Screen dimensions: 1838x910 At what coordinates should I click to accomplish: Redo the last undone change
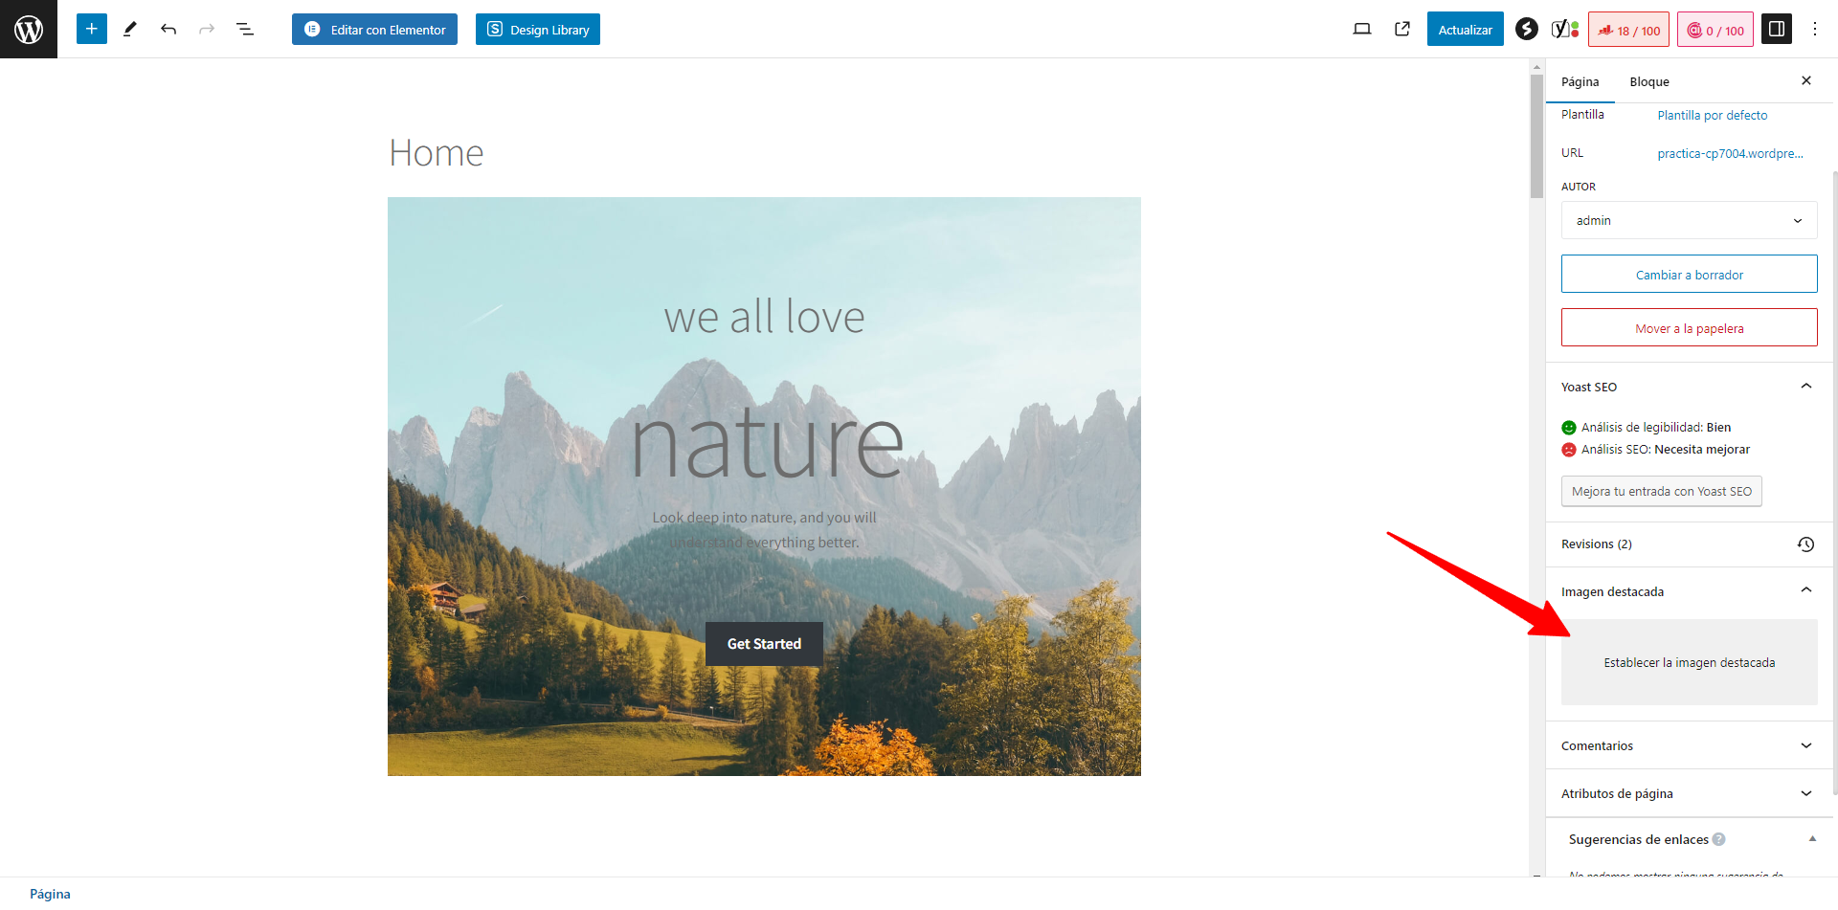coord(207,29)
